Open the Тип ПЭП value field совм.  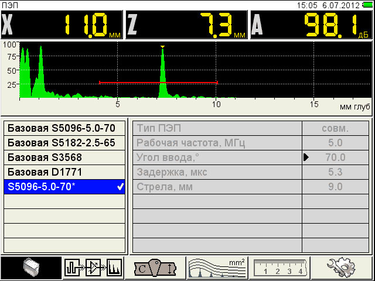coord(335,128)
